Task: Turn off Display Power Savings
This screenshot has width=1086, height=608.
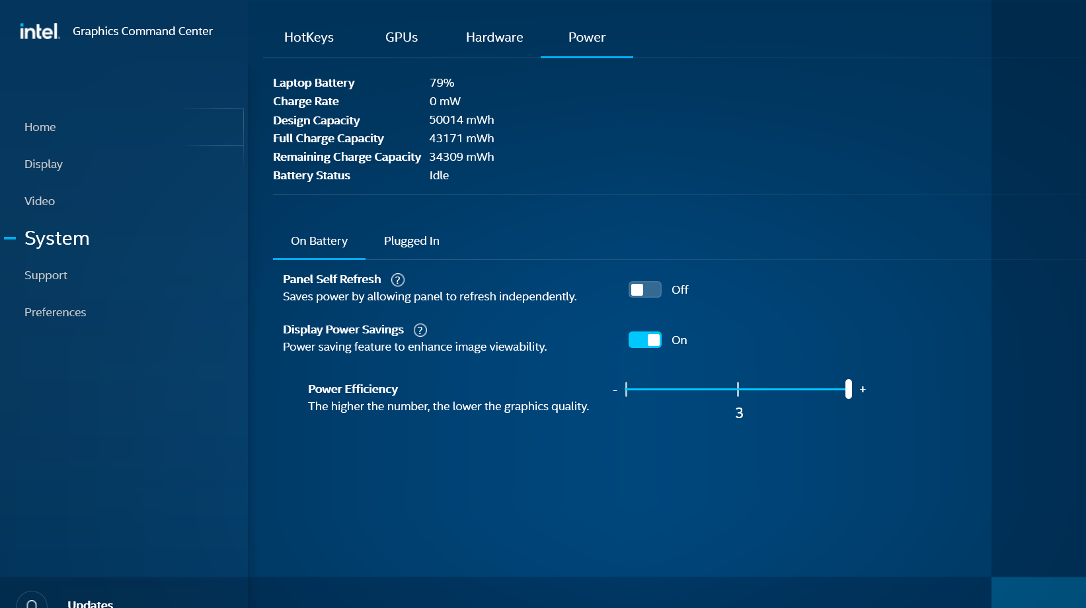Action: pyautogui.click(x=644, y=339)
